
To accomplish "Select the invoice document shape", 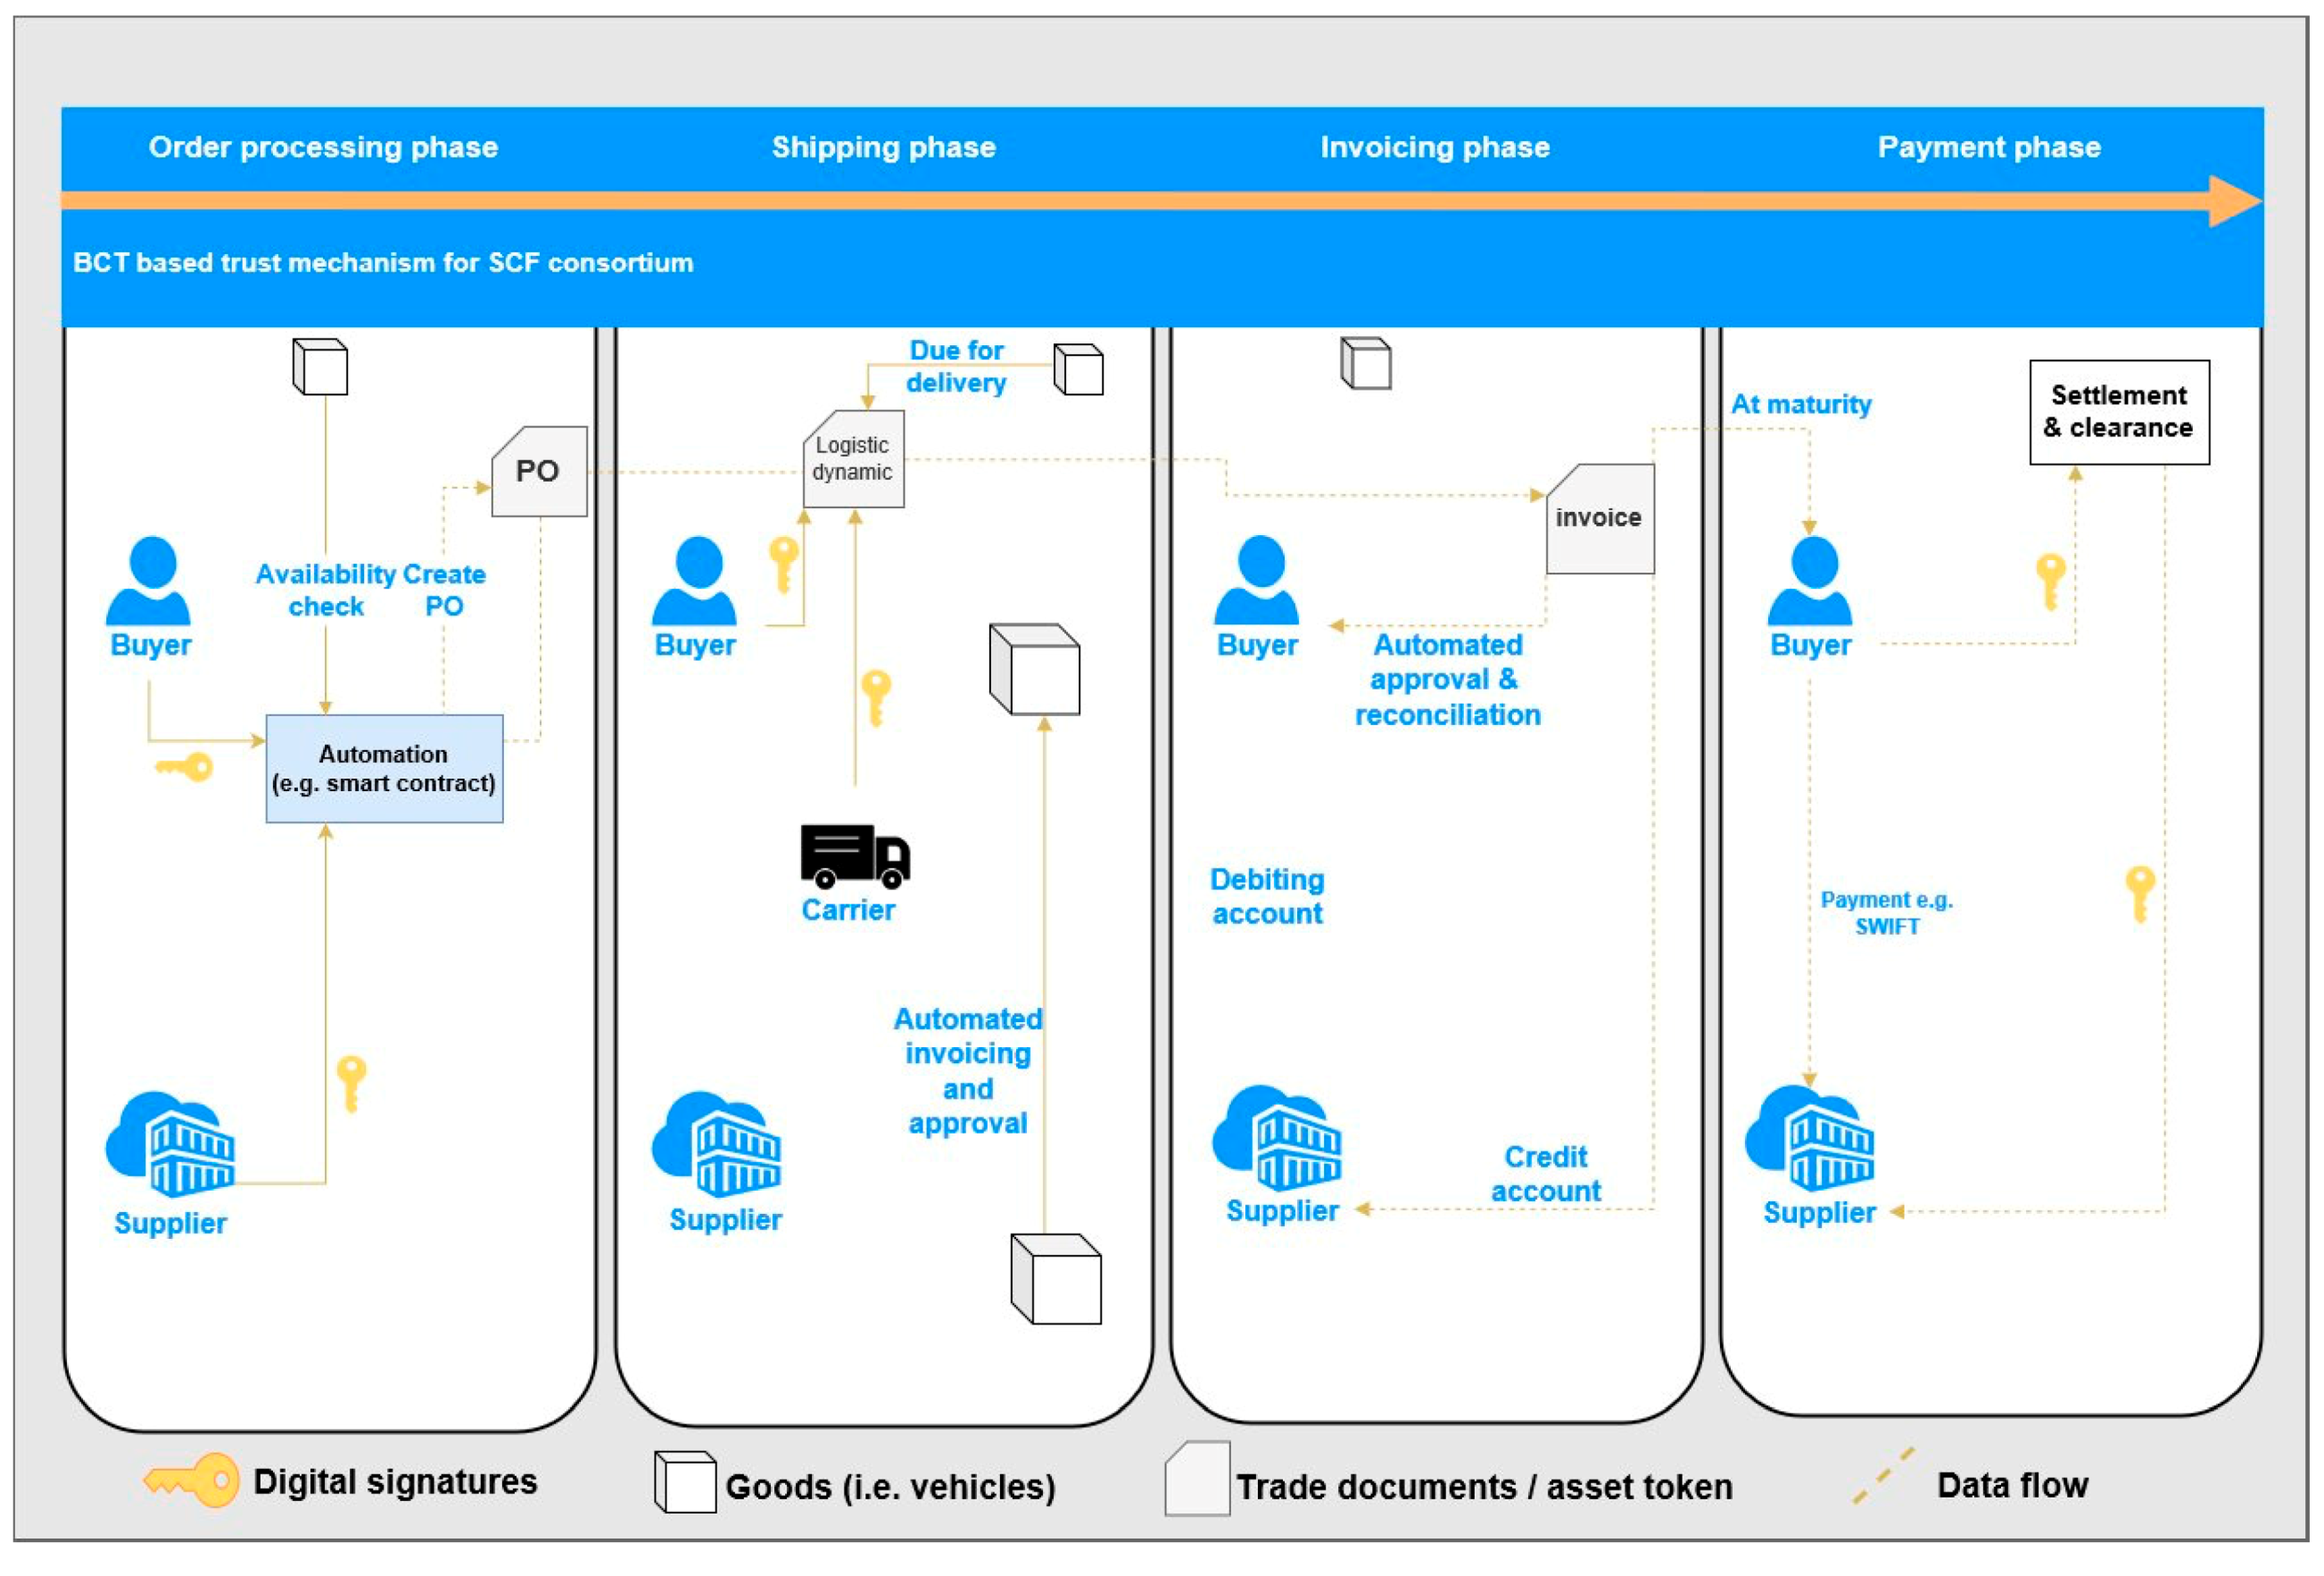I will pos(1600,519).
